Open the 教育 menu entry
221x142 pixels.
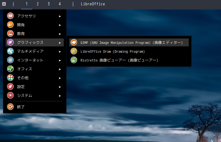(35, 33)
